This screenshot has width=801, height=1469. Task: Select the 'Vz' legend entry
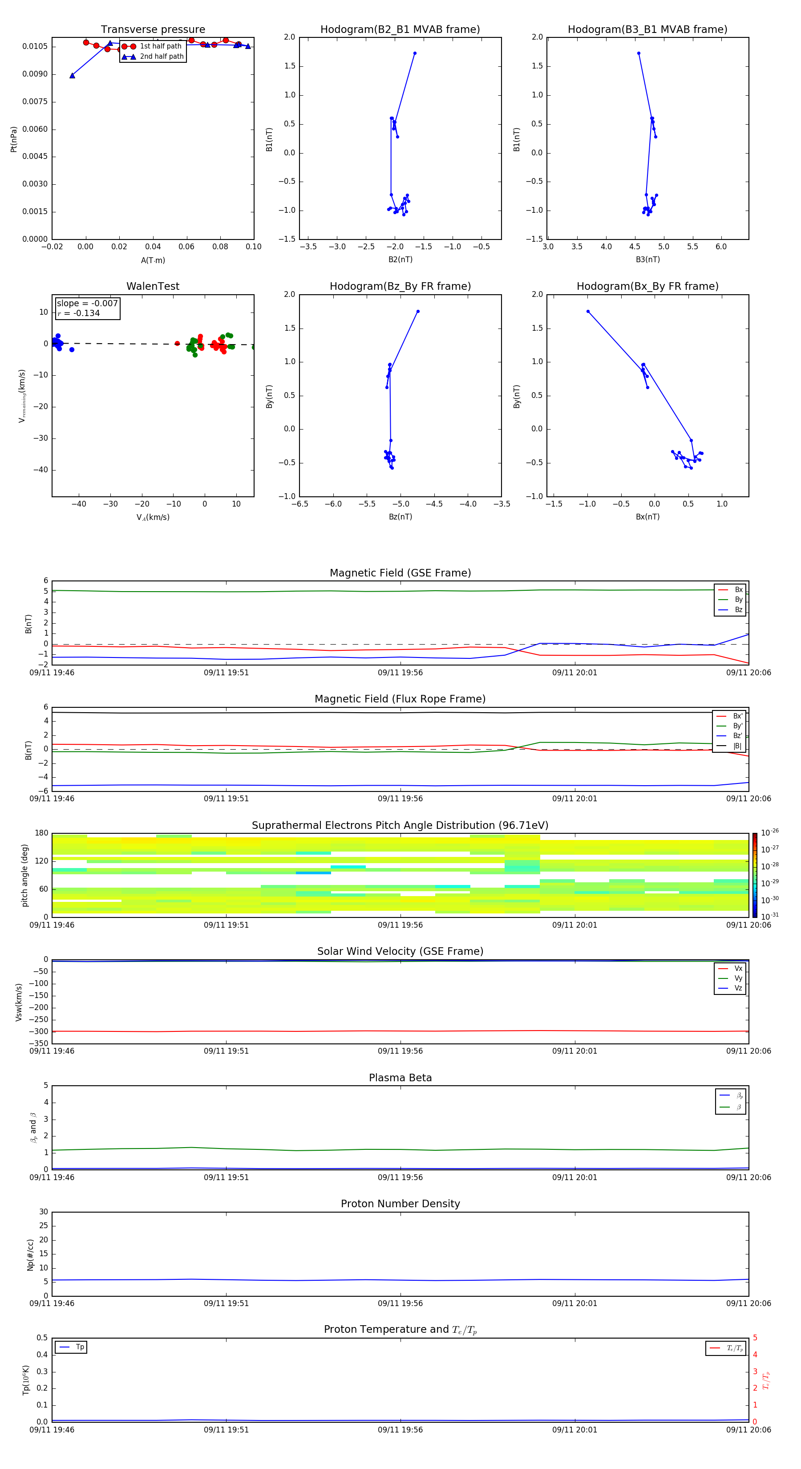point(730,988)
